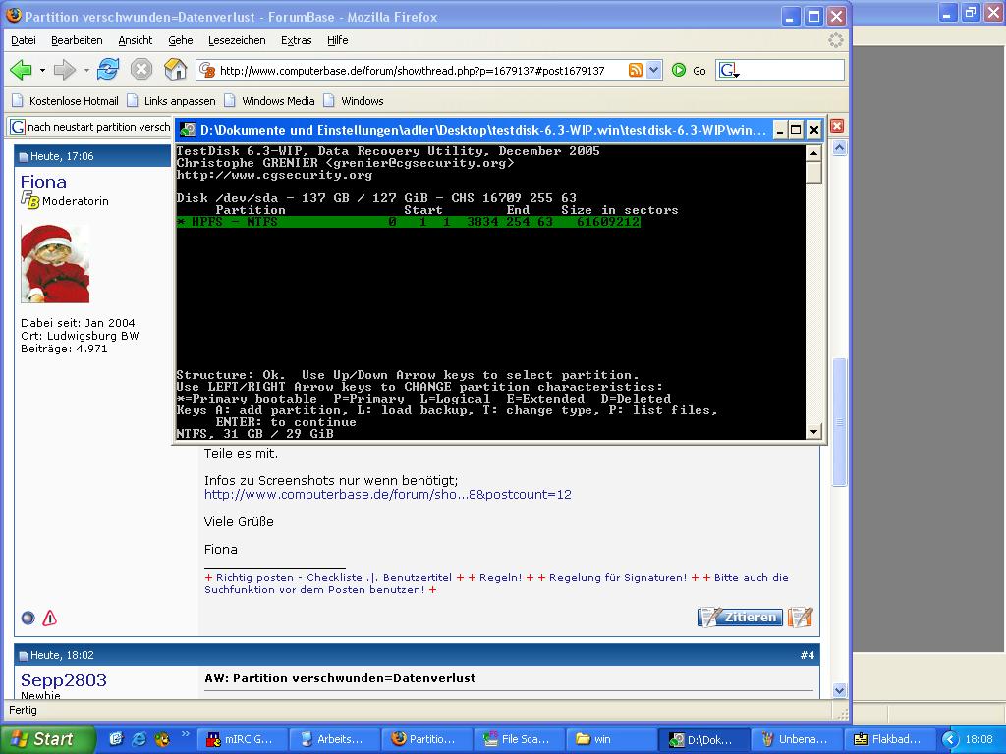Click the report post warning triangle icon
1006x754 pixels.
point(49,619)
